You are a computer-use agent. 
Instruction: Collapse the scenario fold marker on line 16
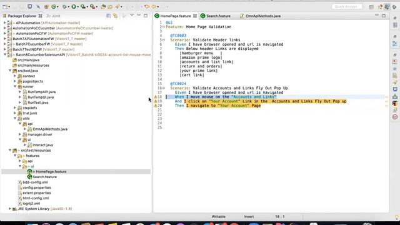[164, 88]
